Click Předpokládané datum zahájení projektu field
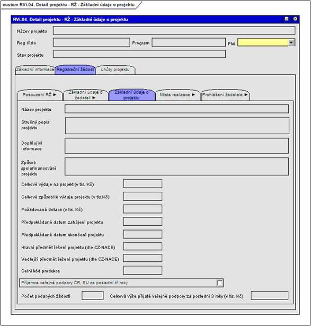 click(143, 222)
